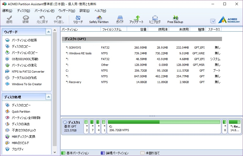Click the リロード (Reload) toolbar icon
Screen dimensions: 243x156
[x=78, y=19]
